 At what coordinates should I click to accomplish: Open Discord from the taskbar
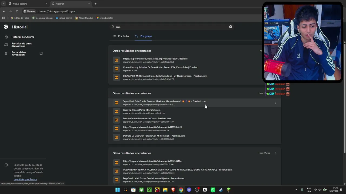189,190
